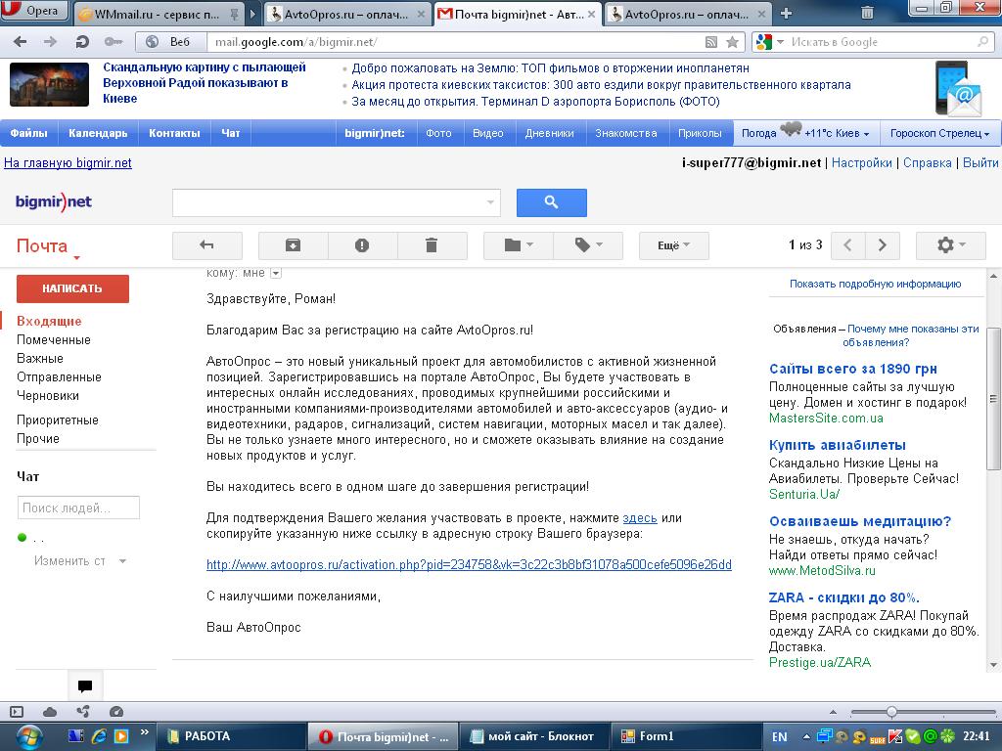Click the share icon in status bar
Image resolution: width=1002 pixels, height=751 pixels.
click(x=83, y=711)
